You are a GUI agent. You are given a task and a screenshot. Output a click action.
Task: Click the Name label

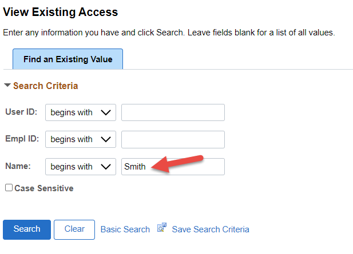point(18,167)
